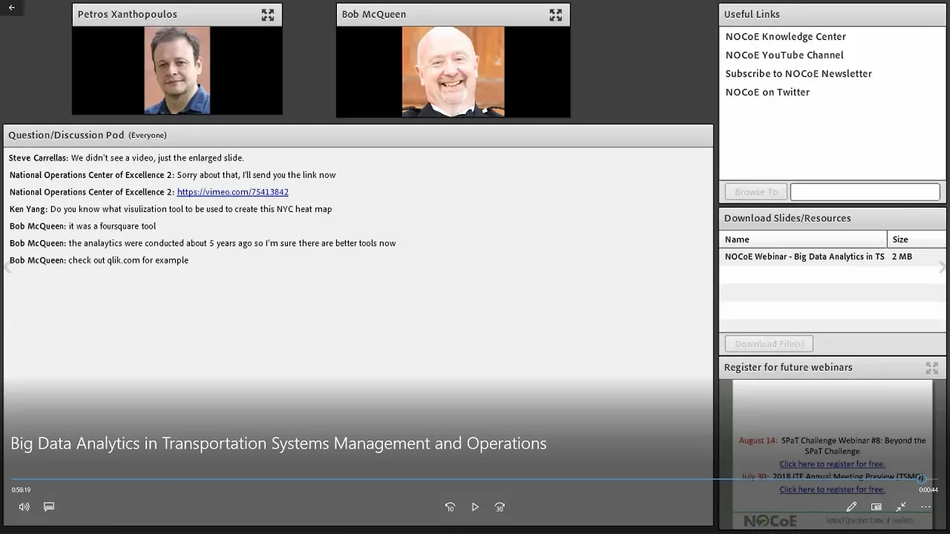Click the Download File(s) button

(769, 343)
